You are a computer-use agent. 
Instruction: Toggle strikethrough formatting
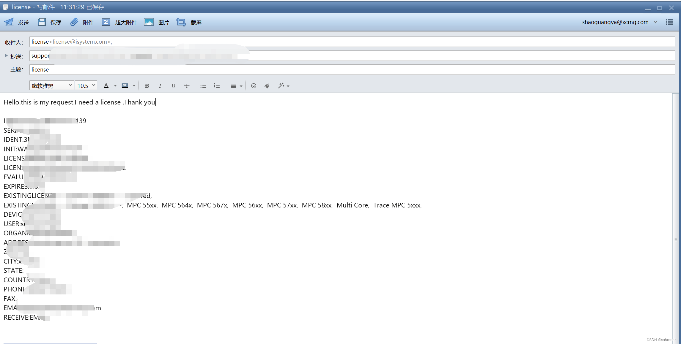point(187,86)
